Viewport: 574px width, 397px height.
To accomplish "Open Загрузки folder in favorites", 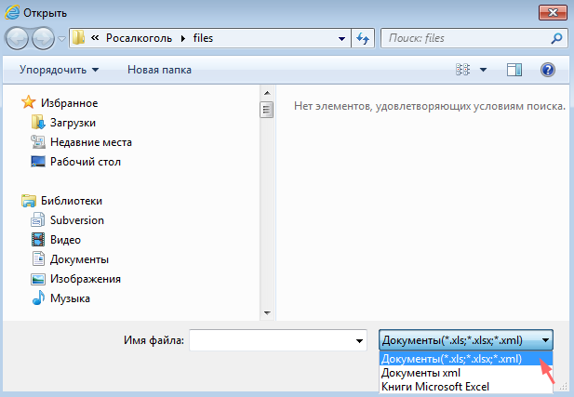I will (x=73, y=123).
